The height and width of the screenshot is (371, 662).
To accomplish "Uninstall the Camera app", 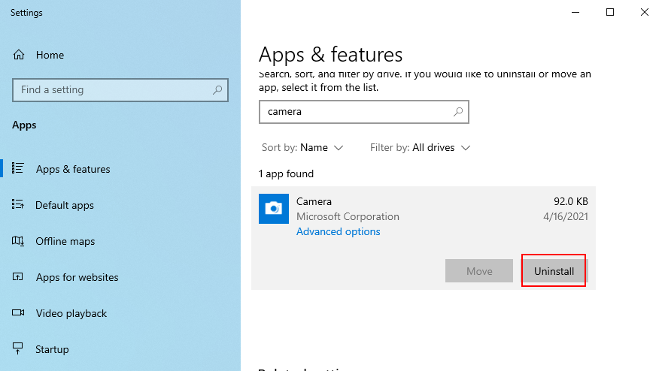I will pos(554,271).
